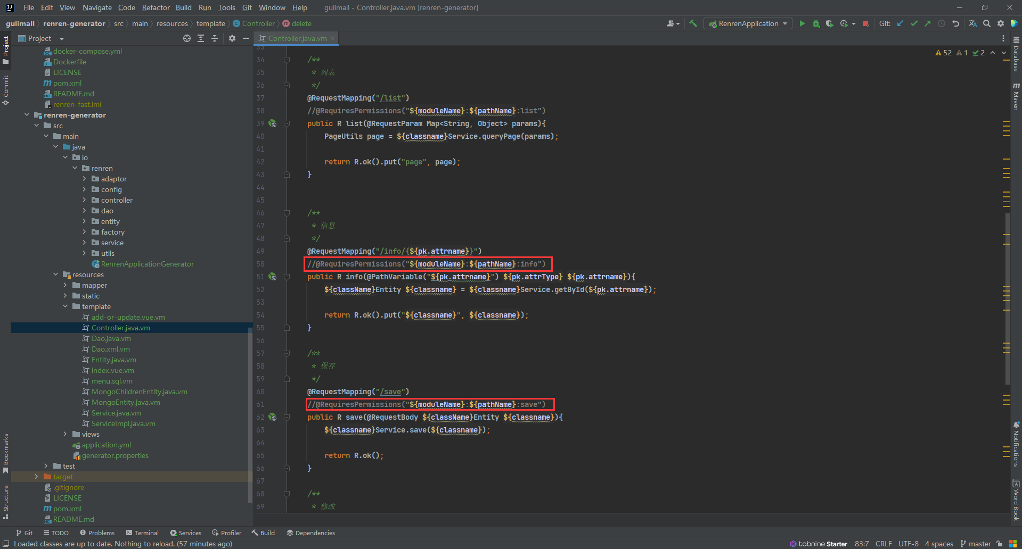Screen dimensions: 1022x549
Task: Collapse the template folder
Action: tap(66, 306)
